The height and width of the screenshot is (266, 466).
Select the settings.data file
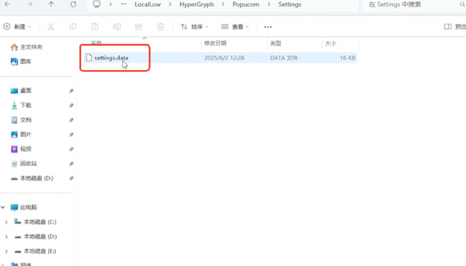111,58
